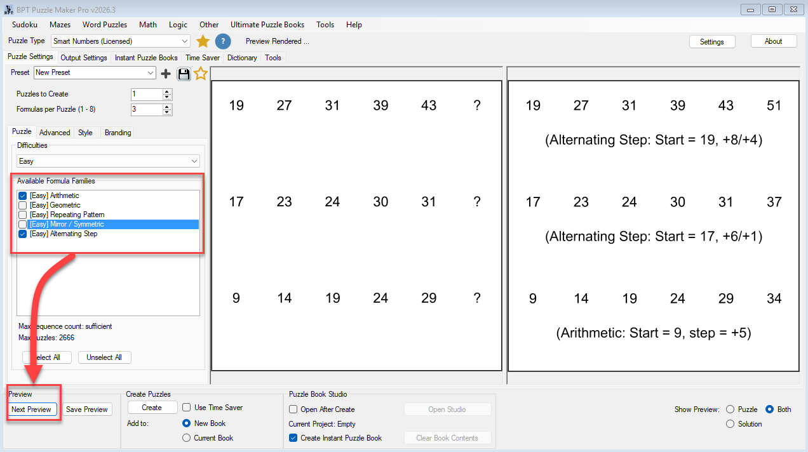Click the plus icon to add preset
This screenshot has height=452, width=808.
click(166, 74)
